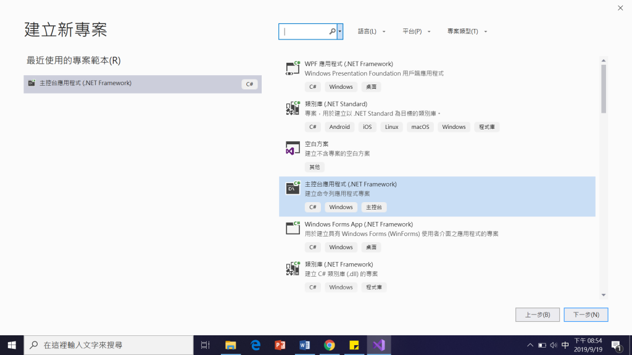Click the 其他 tag under blank solution
632x355 pixels.
coord(314,167)
